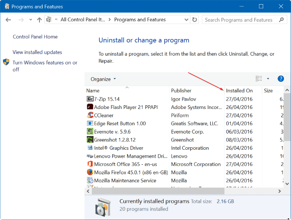The image size is (291, 220).
Task: Click the Adobe Flash Player icon
Action: [90, 107]
